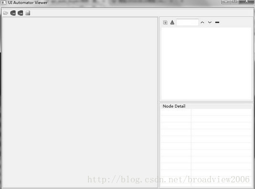Click the minus clear-search icon
Viewport: 255px width, 189px height.
[x=217, y=22]
